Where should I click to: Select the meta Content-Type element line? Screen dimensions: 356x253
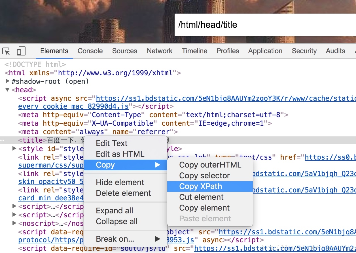click(153, 115)
